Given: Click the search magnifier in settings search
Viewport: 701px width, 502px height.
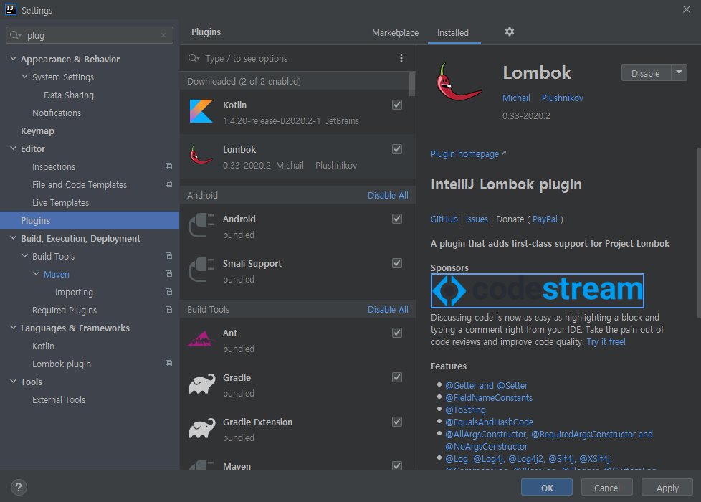Looking at the screenshot, I should pyautogui.click(x=16, y=35).
